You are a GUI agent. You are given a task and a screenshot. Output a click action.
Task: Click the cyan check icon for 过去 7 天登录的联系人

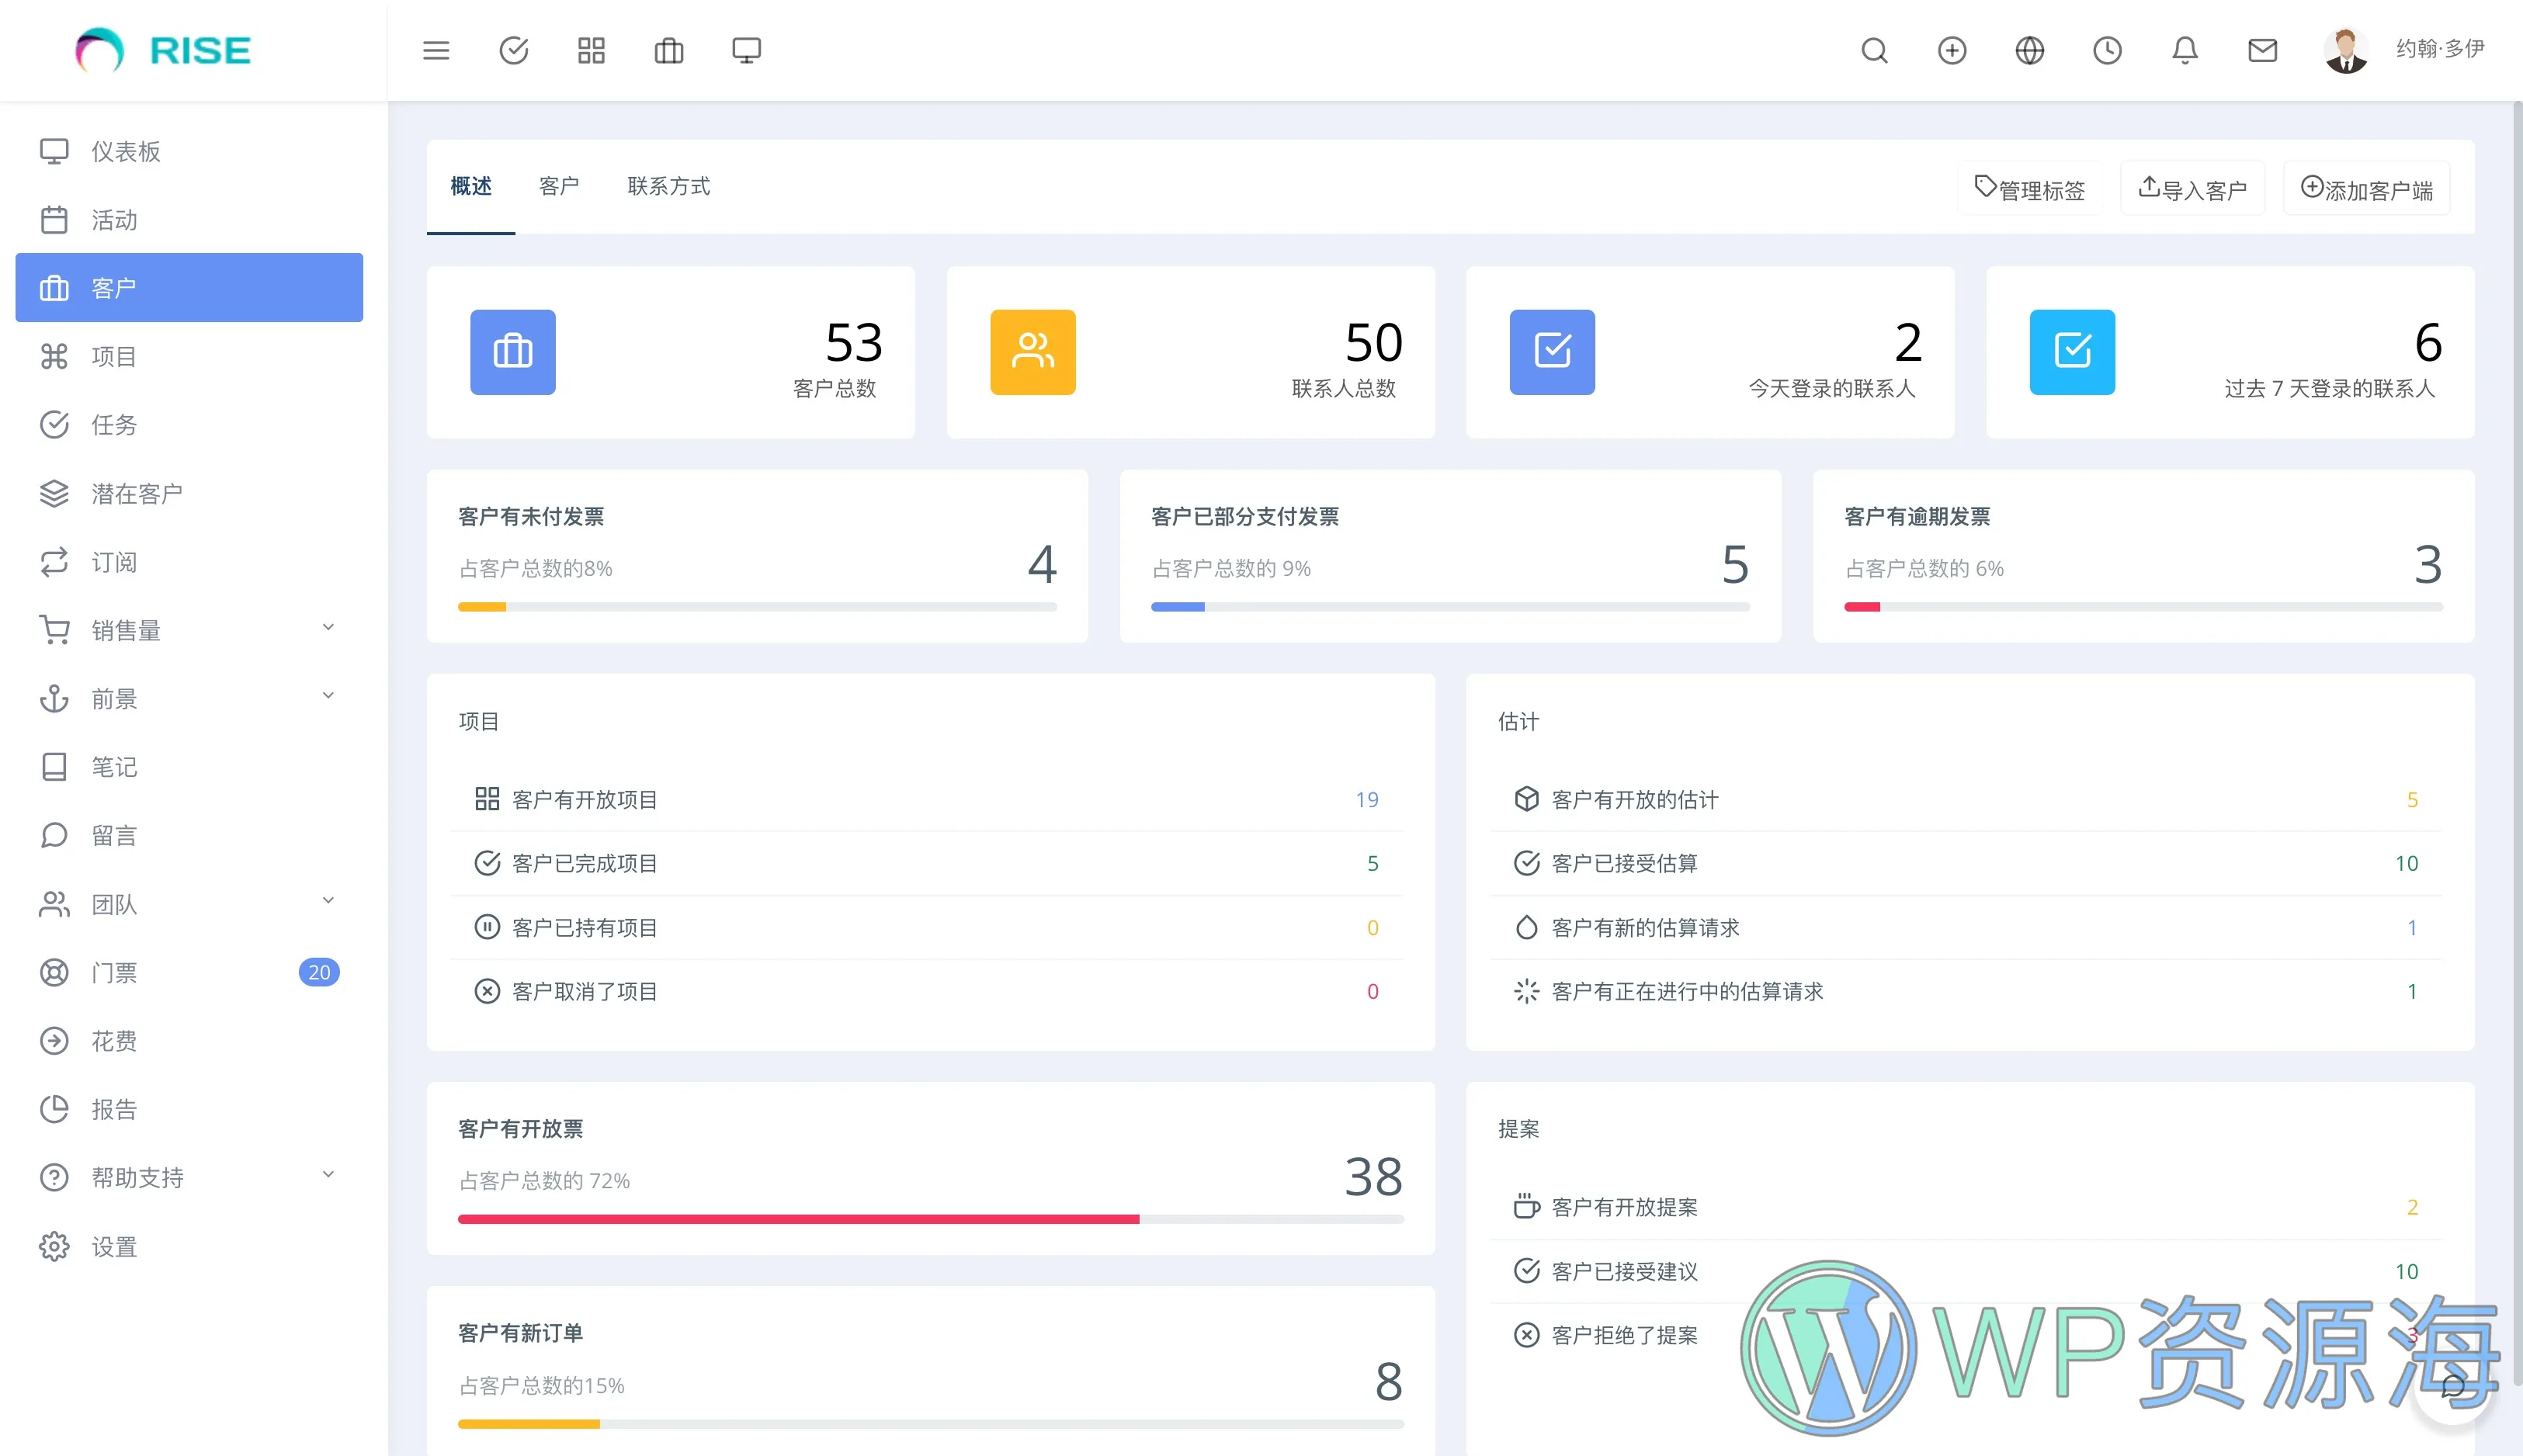(x=2072, y=352)
